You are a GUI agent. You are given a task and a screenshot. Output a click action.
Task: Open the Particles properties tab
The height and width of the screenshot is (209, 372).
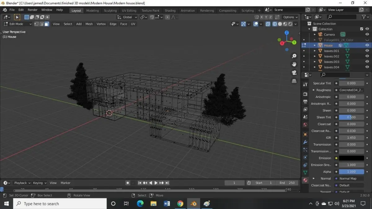point(305,150)
